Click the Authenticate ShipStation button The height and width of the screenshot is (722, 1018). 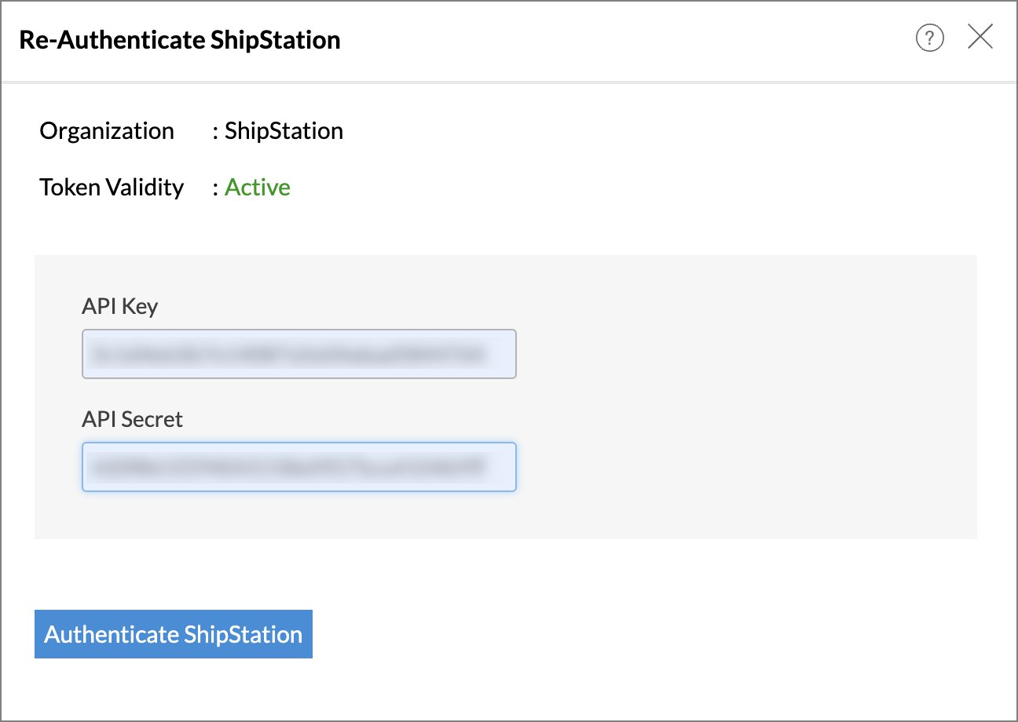(174, 634)
